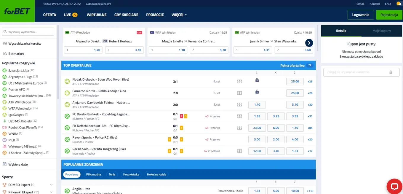Select Tenis filter tab
The height and width of the screenshot is (194, 403).
[112, 174]
